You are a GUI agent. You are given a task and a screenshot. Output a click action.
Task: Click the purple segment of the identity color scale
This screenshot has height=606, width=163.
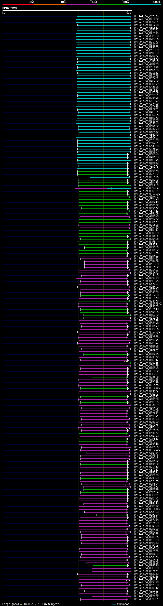[81, 5]
